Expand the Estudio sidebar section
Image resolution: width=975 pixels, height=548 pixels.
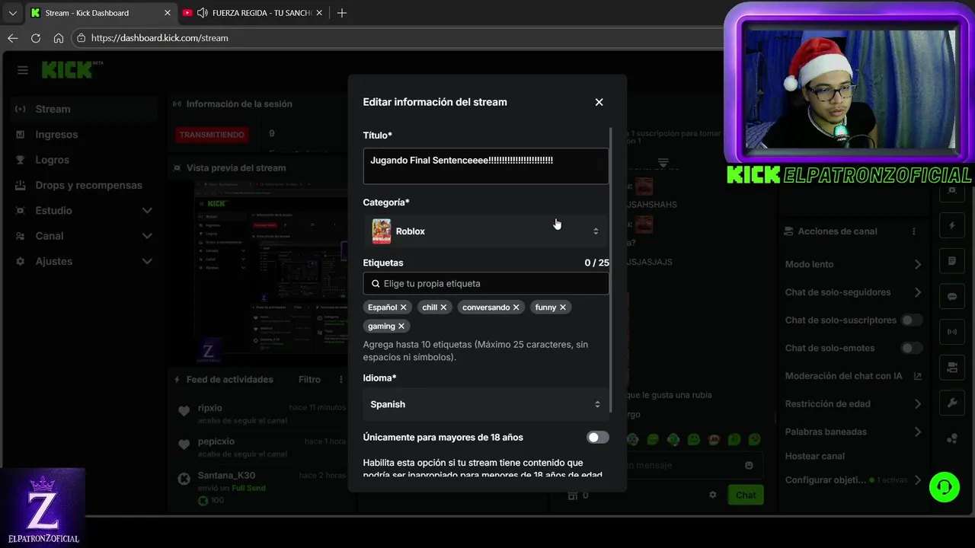(x=84, y=211)
